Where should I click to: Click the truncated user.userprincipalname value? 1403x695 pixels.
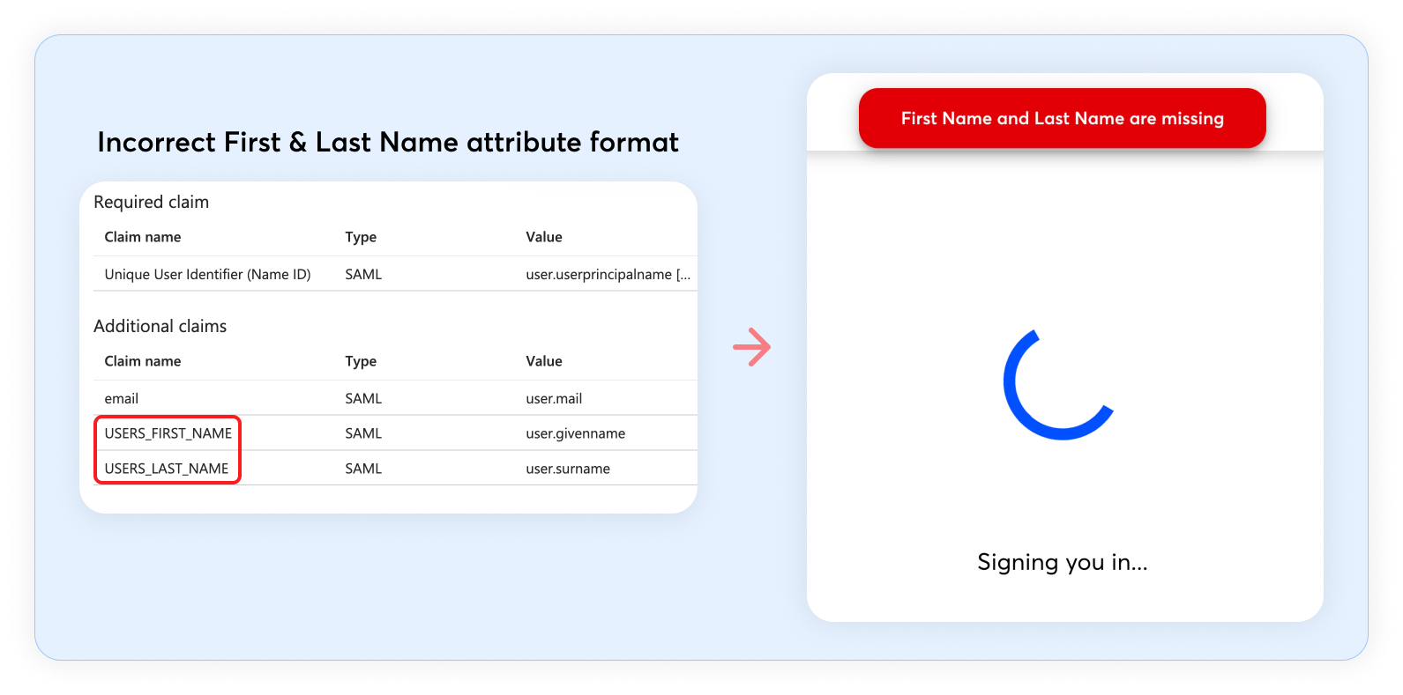click(x=608, y=275)
